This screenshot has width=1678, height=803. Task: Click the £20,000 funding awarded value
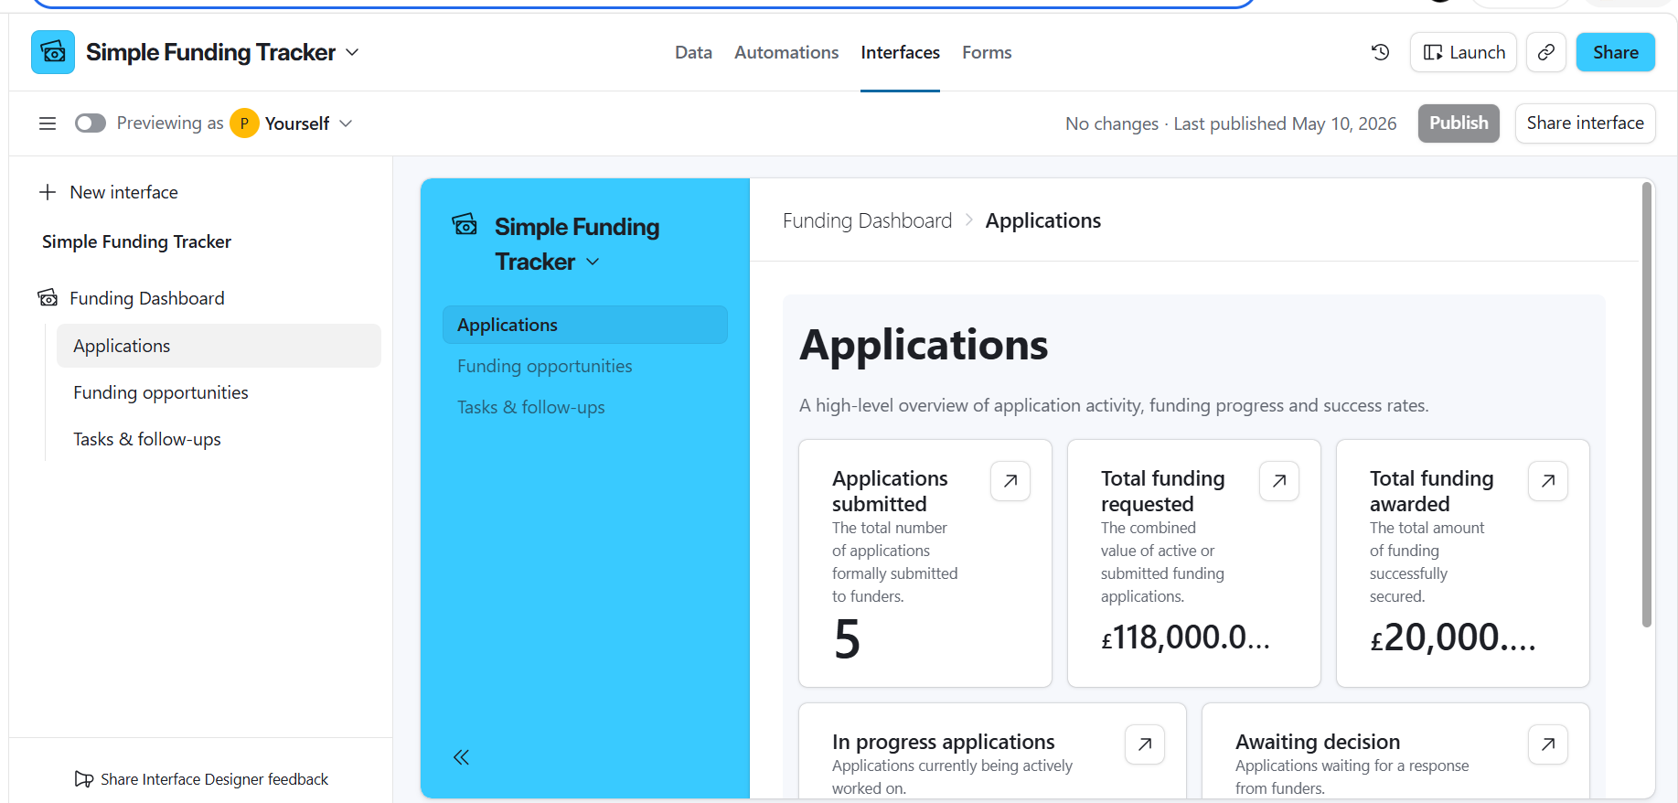click(x=1453, y=637)
